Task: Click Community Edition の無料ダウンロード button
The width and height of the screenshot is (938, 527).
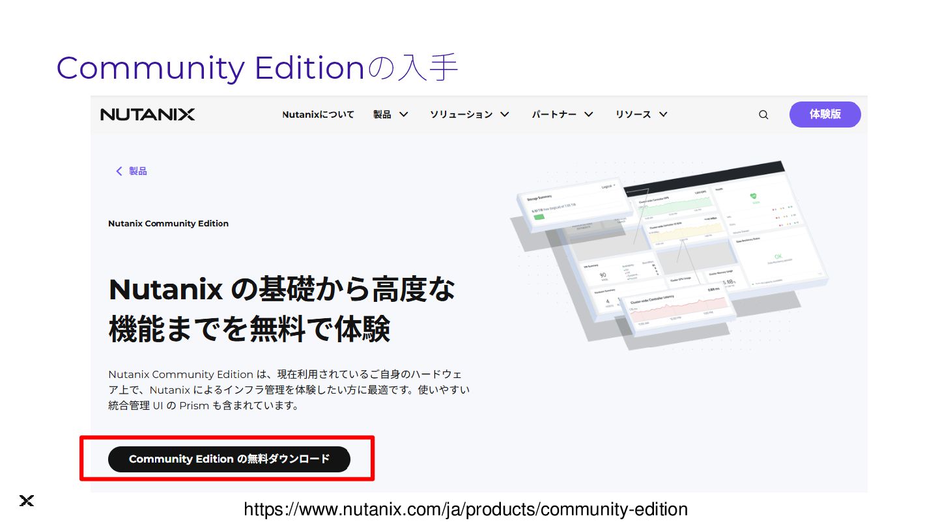Action: [229, 459]
